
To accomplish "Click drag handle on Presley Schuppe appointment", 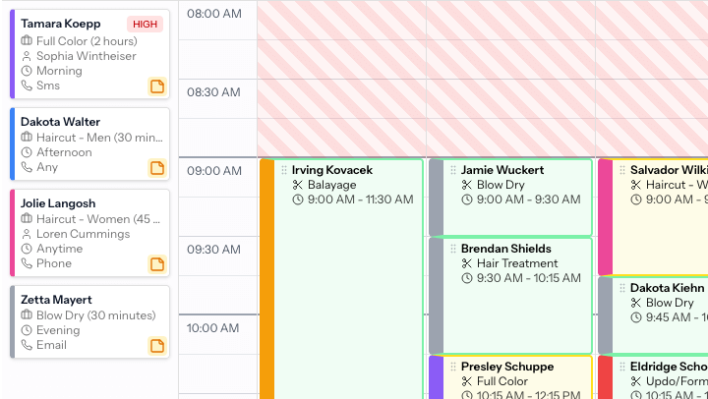I will pyautogui.click(x=453, y=367).
